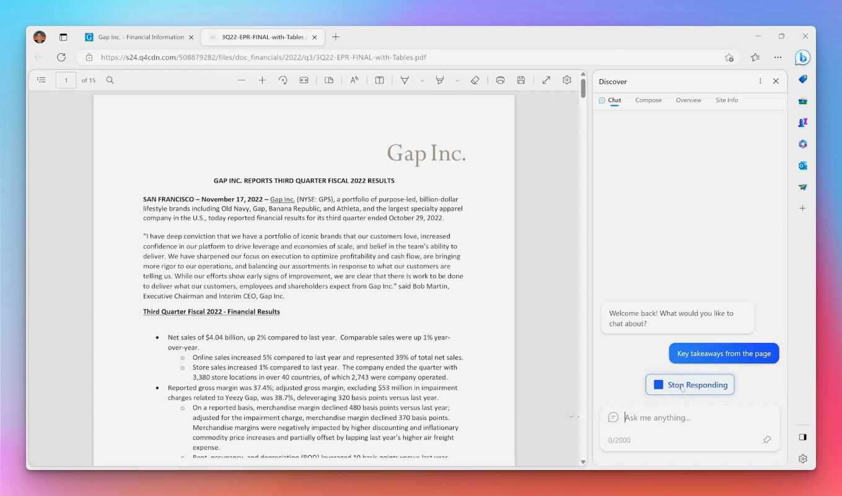This screenshot has height=496, width=842.
Task: Click the PDF vertical scrollbar thumb
Action: [583, 88]
